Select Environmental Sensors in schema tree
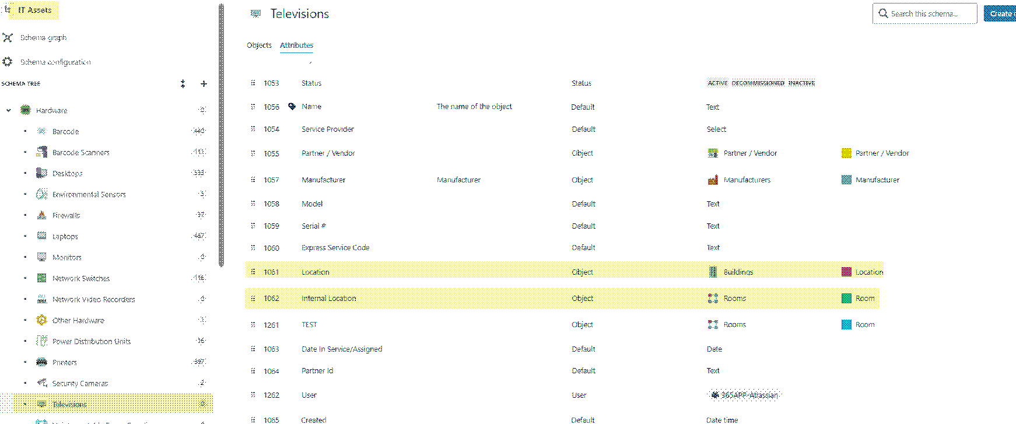Viewport: 1016px width, 424px height. tap(89, 194)
